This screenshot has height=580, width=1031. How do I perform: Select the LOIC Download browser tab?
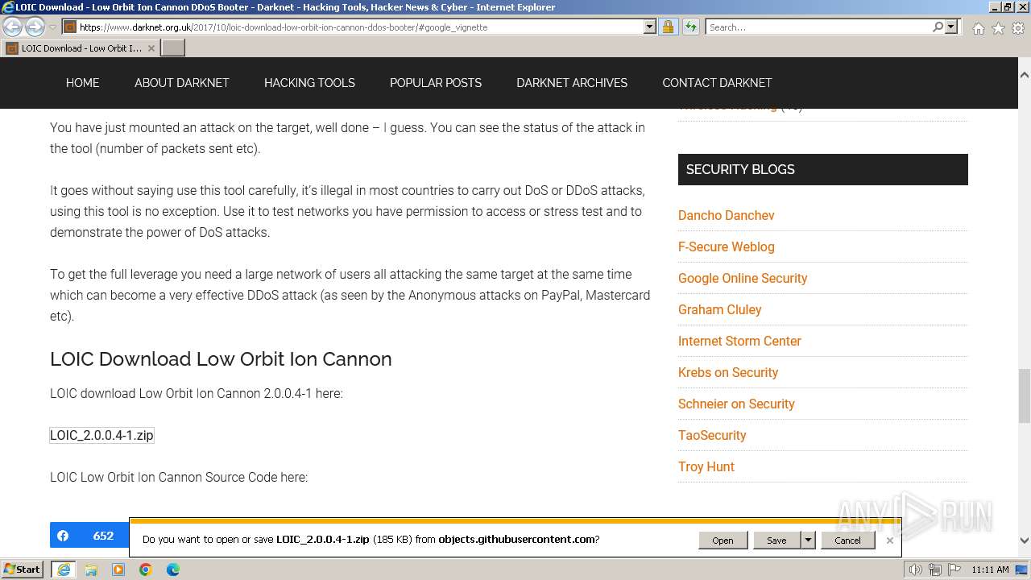pos(81,48)
